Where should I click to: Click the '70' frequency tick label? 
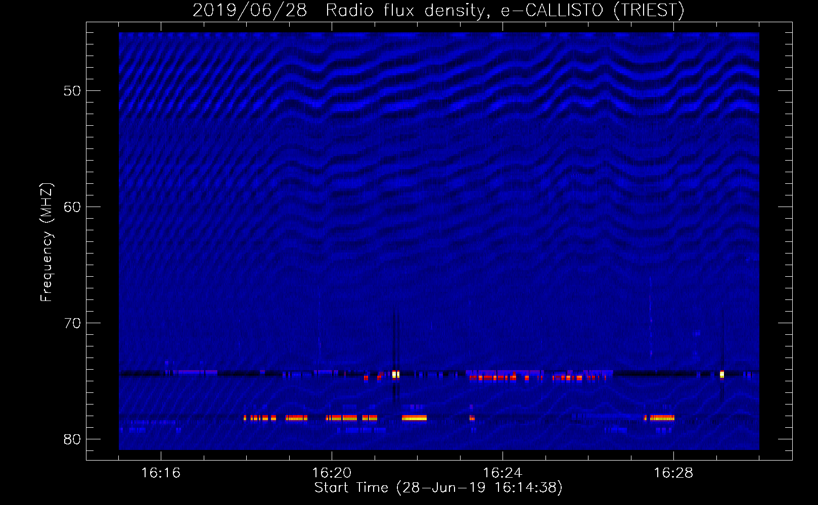coord(72,323)
